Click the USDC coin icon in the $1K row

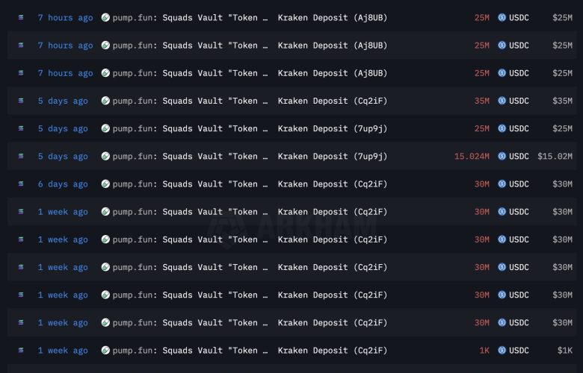[x=502, y=351]
